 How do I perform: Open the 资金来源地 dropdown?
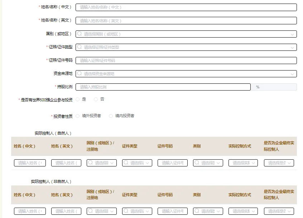click(x=186, y=74)
